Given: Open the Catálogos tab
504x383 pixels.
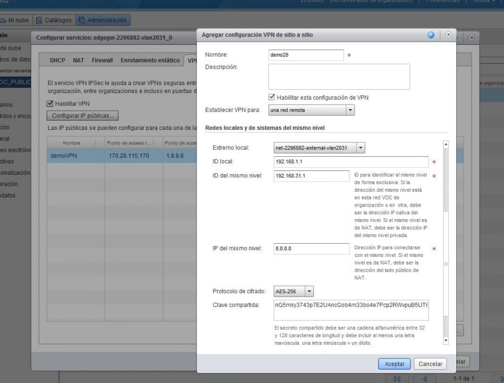Looking at the screenshot, I should tap(54, 20).
